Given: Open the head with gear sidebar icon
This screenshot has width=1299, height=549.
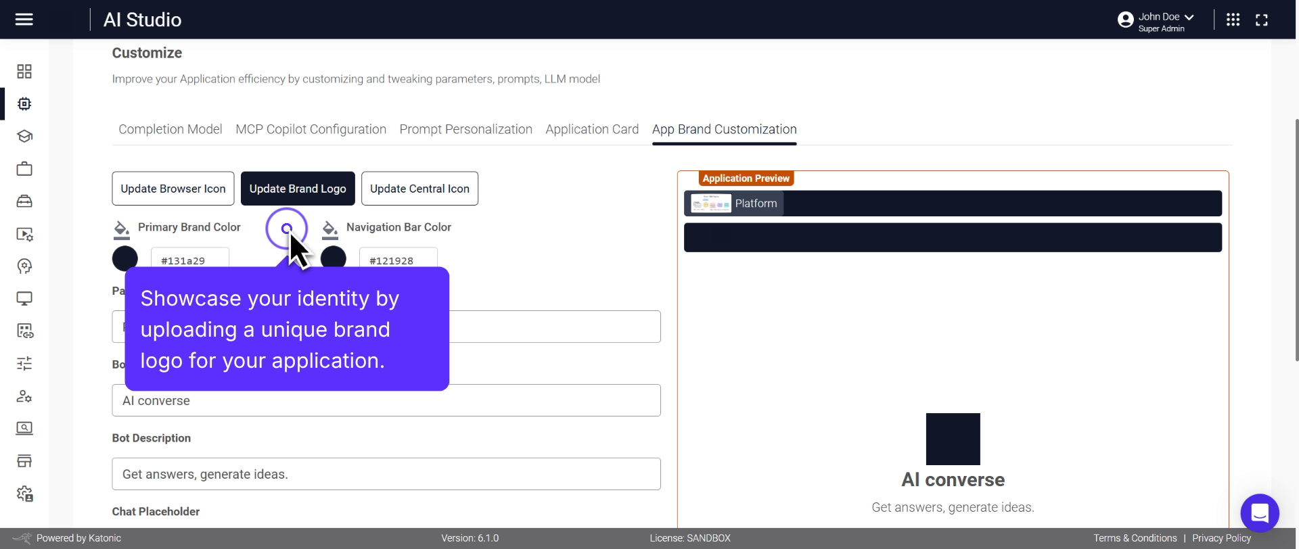Looking at the screenshot, I should pos(24,266).
